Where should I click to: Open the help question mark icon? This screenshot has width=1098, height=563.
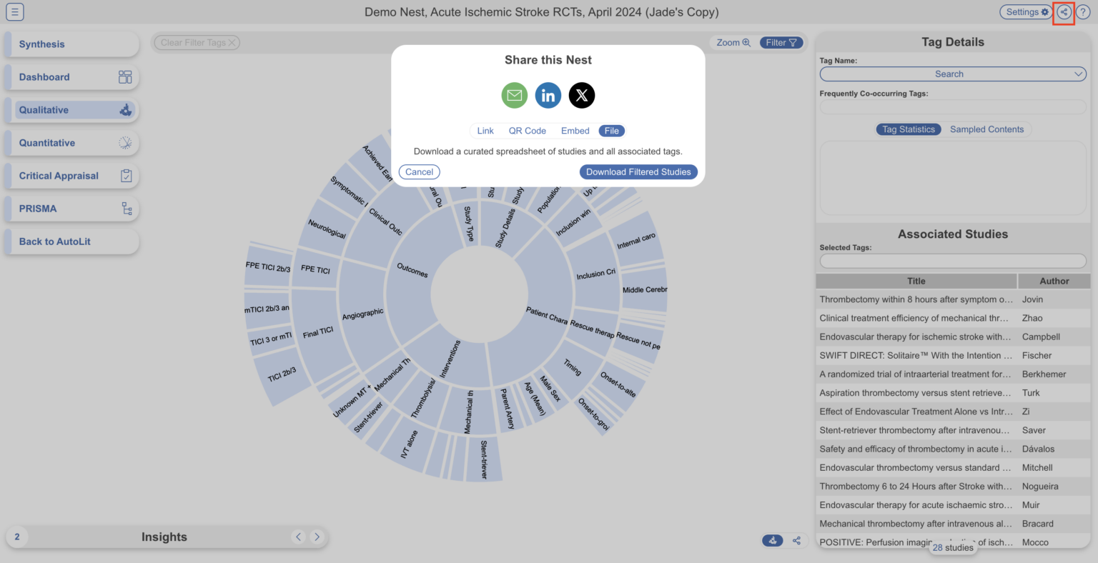1083,12
